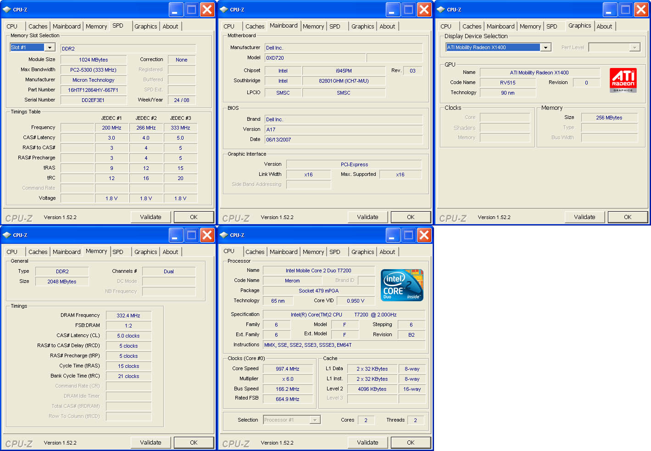Close the CPU-Z window showing SPD tab

pos(207,10)
